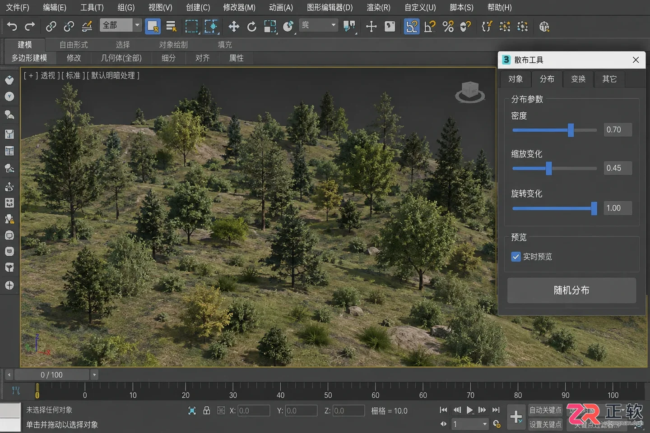The width and height of the screenshot is (650, 433).
Task: Open the reference coordinate system dropdown
Action: click(319, 25)
